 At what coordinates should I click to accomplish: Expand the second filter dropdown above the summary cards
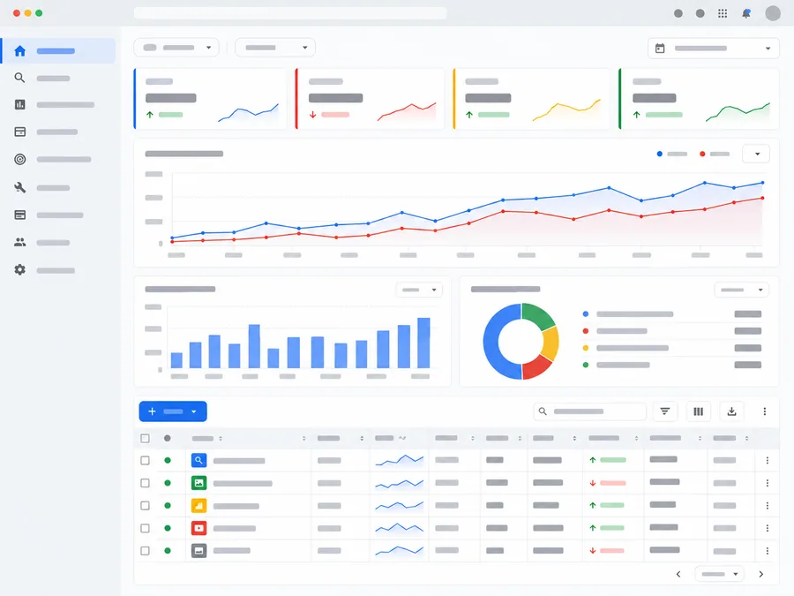(275, 48)
